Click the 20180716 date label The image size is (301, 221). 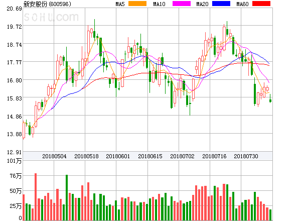(x=214, y=156)
